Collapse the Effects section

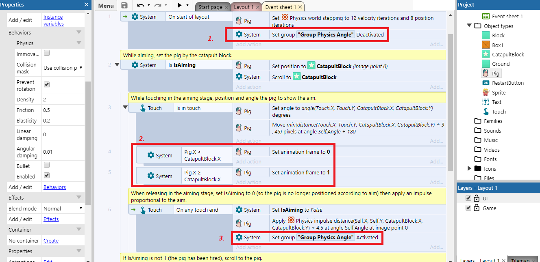point(79,198)
